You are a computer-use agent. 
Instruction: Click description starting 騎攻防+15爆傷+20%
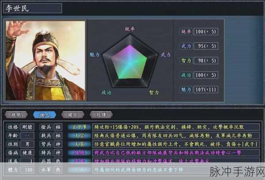coord(176,127)
